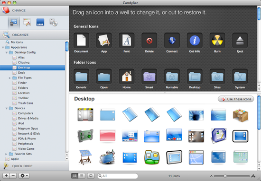The height and width of the screenshot is (181, 261).
Task: Click the Use These Icons button
Action: 236,99
